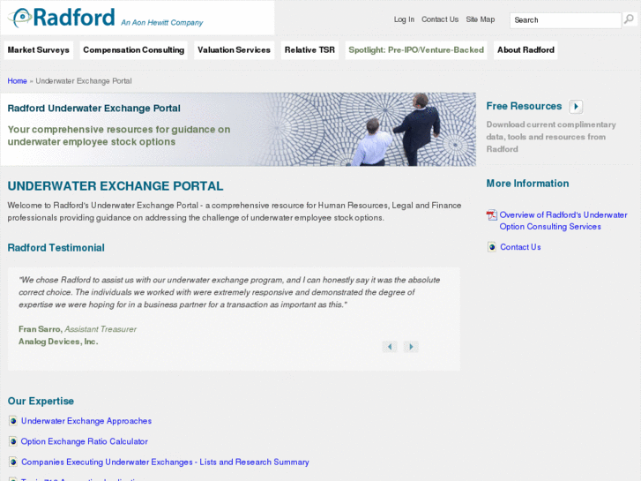Click the bullet icon beside Companies Executing Underwater Exchanges
This screenshot has width=641, height=481.
coord(13,462)
